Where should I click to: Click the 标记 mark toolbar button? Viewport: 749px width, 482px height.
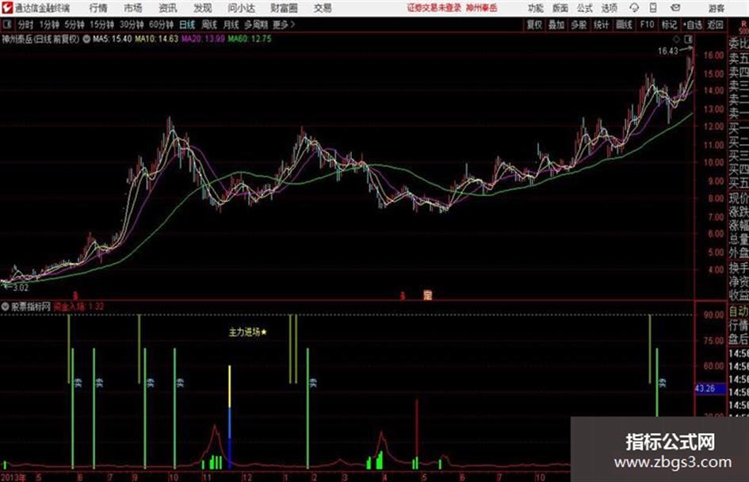669,25
